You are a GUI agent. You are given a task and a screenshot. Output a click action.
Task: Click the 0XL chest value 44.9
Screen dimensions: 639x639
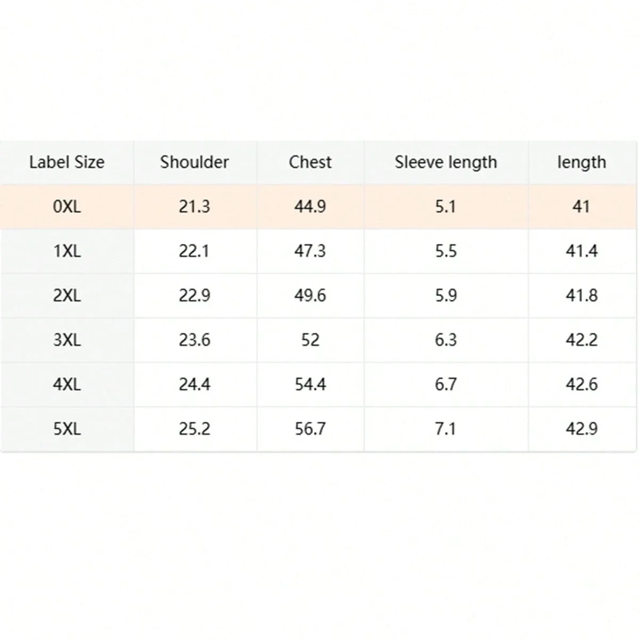click(x=310, y=206)
